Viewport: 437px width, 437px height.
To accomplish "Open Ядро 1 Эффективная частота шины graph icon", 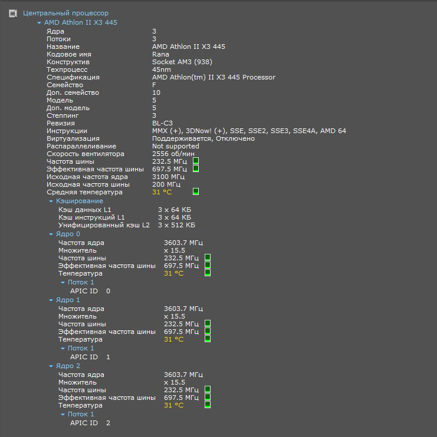I will (x=208, y=331).
